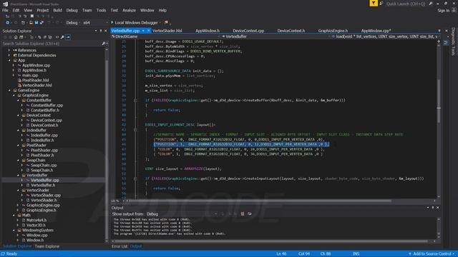The image size is (458, 257).
Task: Switch to the DeviceContext.cpp tab
Action: (248, 31)
